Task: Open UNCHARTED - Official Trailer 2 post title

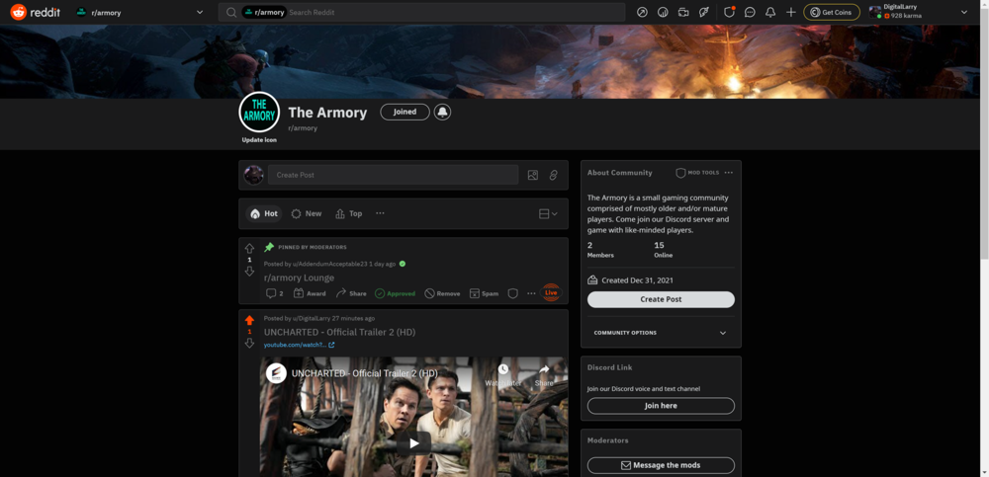Action: click(339, 332)
